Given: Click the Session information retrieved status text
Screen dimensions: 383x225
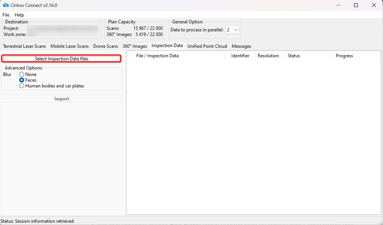Looking at the screenshot, I should point(44,221).
